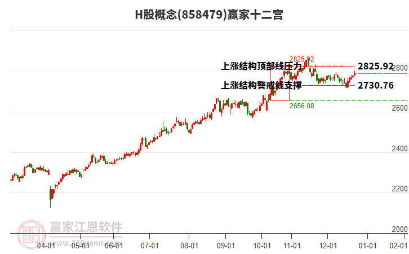Screen dimensions: 409x254
Task: Click the 07-01 date axis label
Action: tap(150, 246)
